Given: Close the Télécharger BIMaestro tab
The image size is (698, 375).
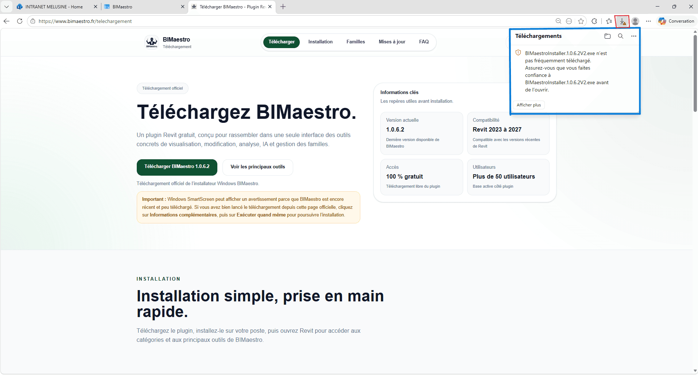Looking at the screenshot, I should point(270,7).
